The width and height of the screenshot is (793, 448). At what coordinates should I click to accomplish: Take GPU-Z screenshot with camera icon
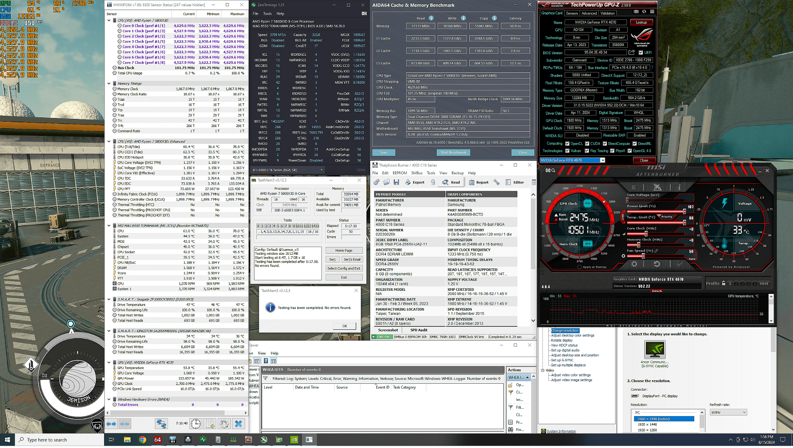(636, 12)
